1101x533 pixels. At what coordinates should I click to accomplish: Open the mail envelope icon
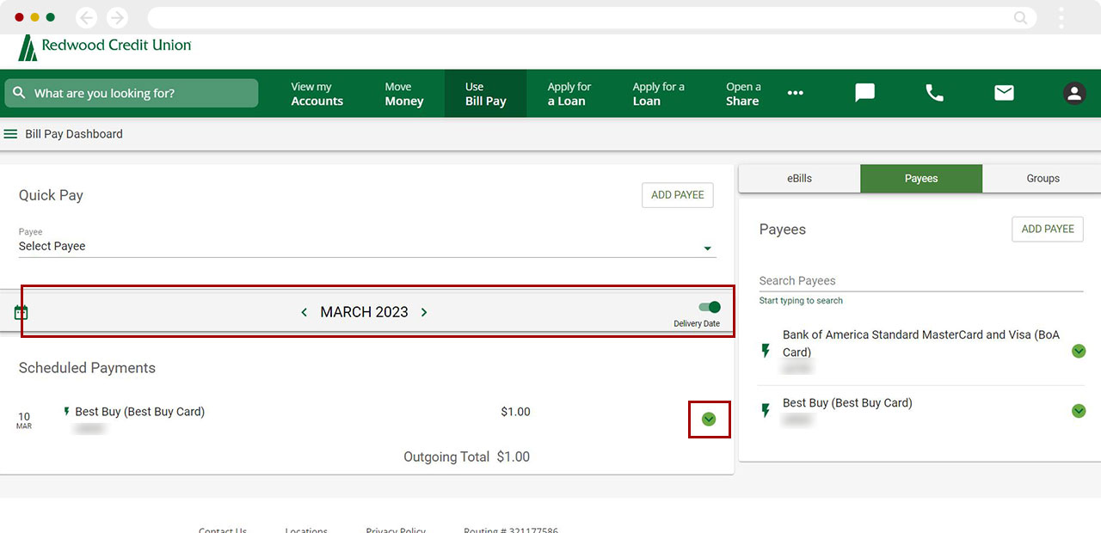1004,93
